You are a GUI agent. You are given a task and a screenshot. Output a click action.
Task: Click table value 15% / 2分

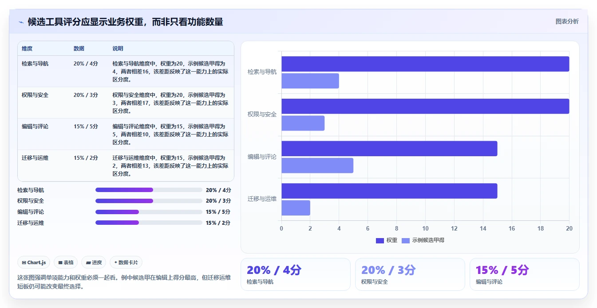point(86,158)
